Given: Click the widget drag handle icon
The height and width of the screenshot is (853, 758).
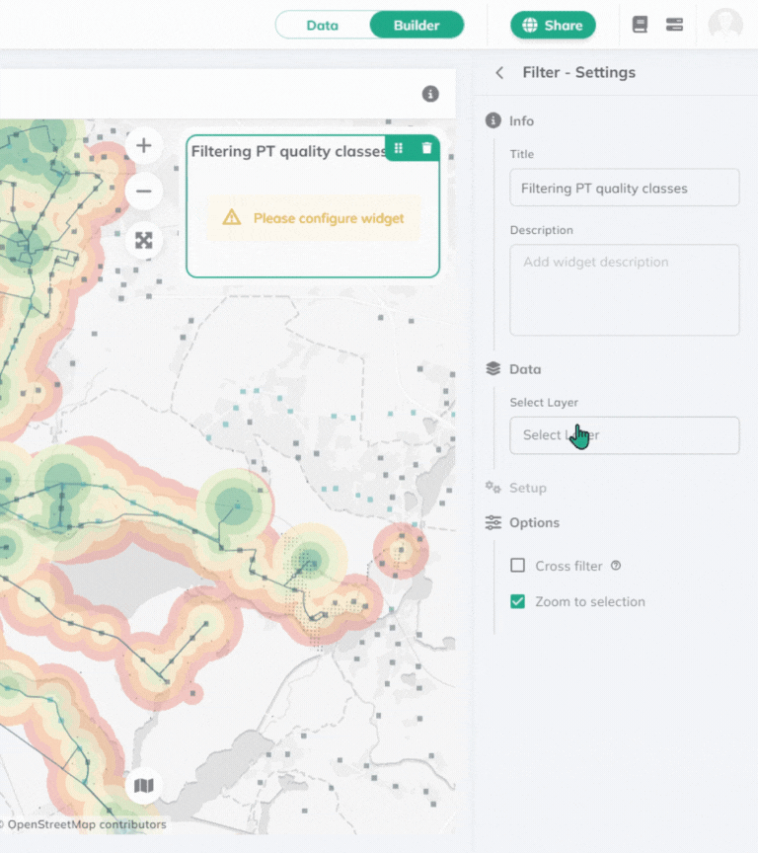Looking at the screenshot, I should coord(399,148).
